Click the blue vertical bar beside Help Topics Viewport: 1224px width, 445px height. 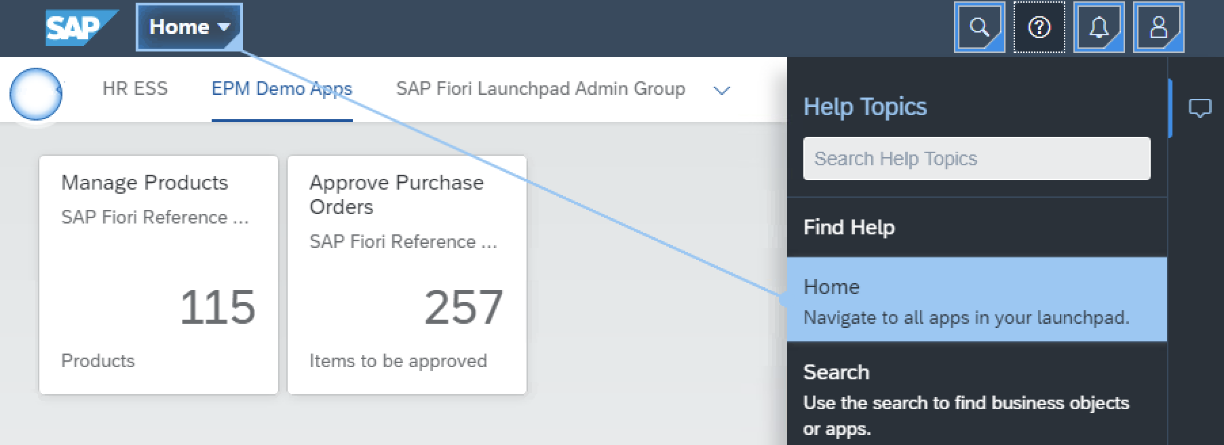(x=1170, y=108)
